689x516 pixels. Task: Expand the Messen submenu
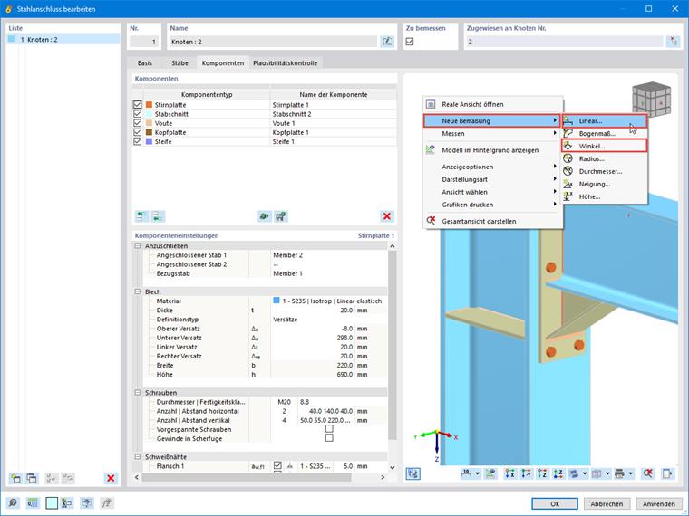click(492, 133)
